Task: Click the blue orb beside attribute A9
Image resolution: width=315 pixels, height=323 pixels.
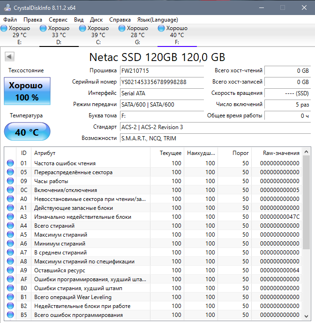Action: pyautogui.click(x=10, y=270)
